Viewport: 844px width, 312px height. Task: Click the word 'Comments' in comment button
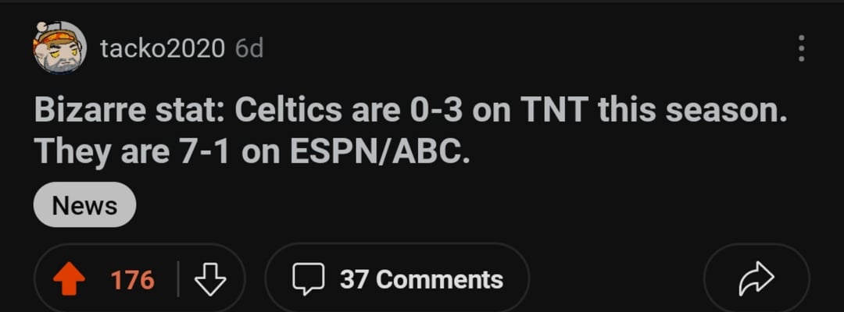tap(440, 280)
